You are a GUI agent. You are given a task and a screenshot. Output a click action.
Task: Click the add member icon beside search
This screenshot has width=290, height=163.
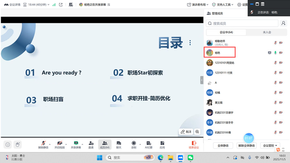[283, 23]
